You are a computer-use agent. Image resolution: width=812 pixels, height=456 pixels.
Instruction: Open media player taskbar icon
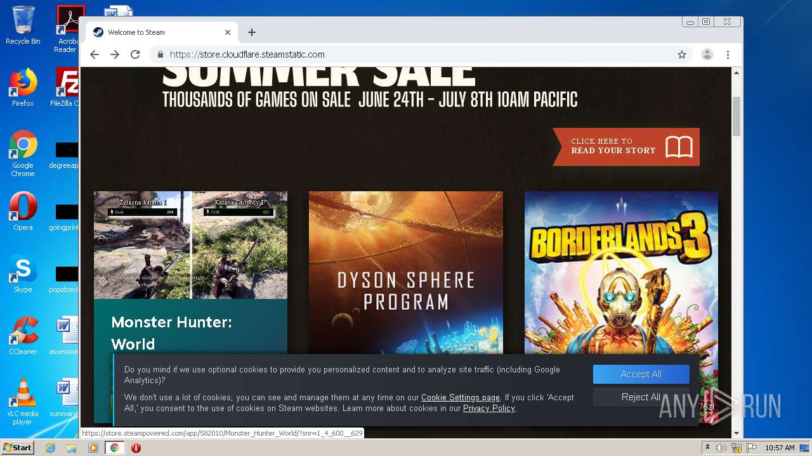tap(93, 448)
